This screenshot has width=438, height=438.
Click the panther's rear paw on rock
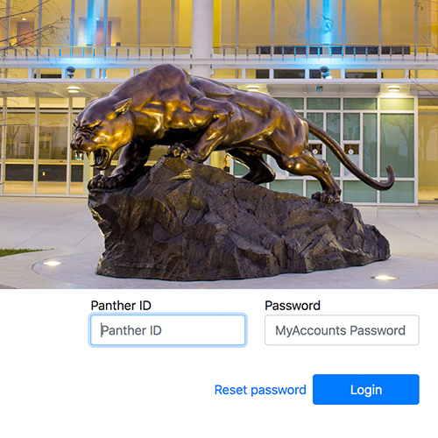327,197
